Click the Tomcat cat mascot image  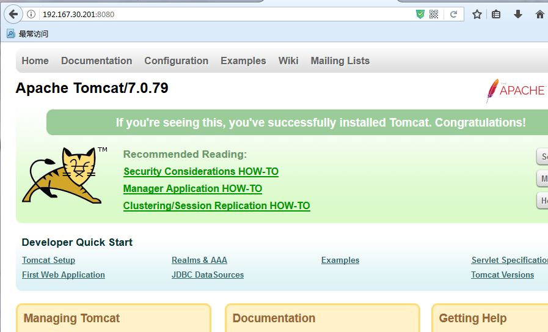(65, 175)
